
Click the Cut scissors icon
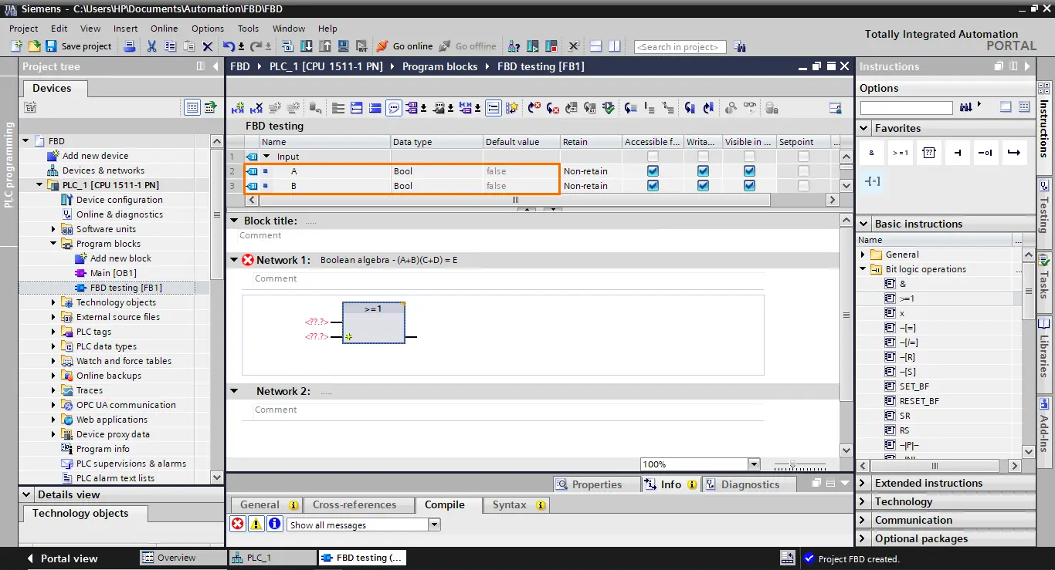(151, 46)
